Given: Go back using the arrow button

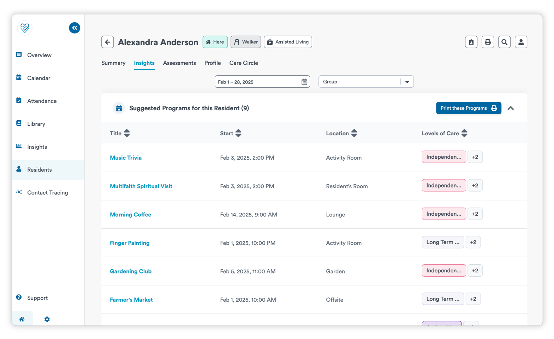Looking at the screenshot, I should click(x=108, y=42).
